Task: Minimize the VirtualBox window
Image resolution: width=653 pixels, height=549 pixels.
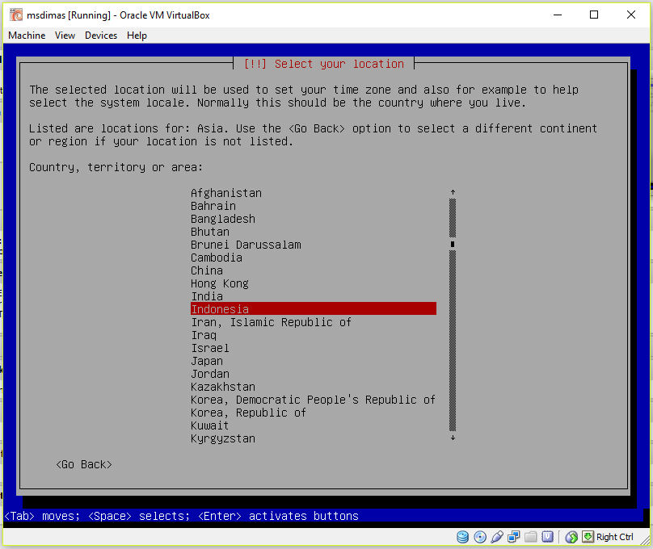Action: [558, 15]
